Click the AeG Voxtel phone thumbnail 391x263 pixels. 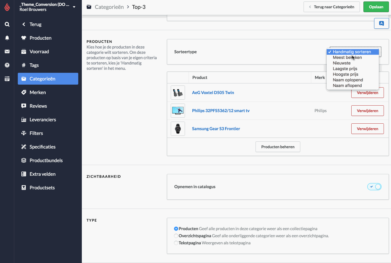(x=178, y=93)
